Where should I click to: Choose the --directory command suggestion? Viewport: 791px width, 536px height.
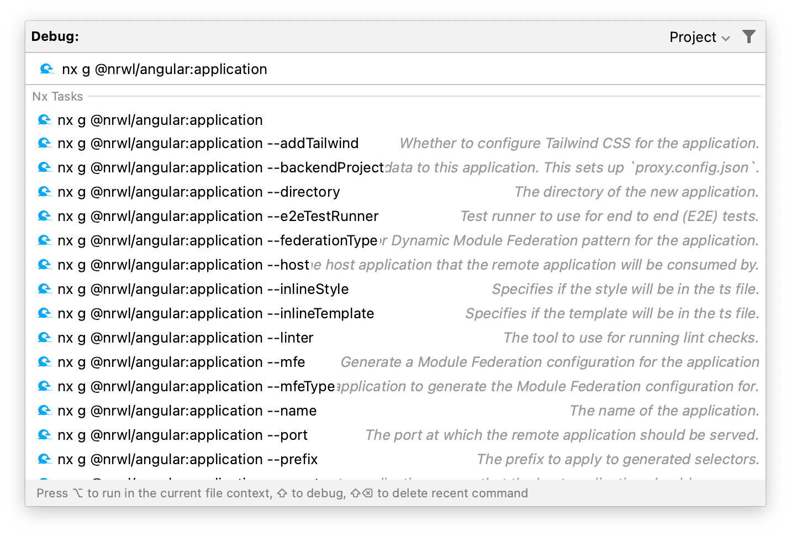click(x=395, y=192)
